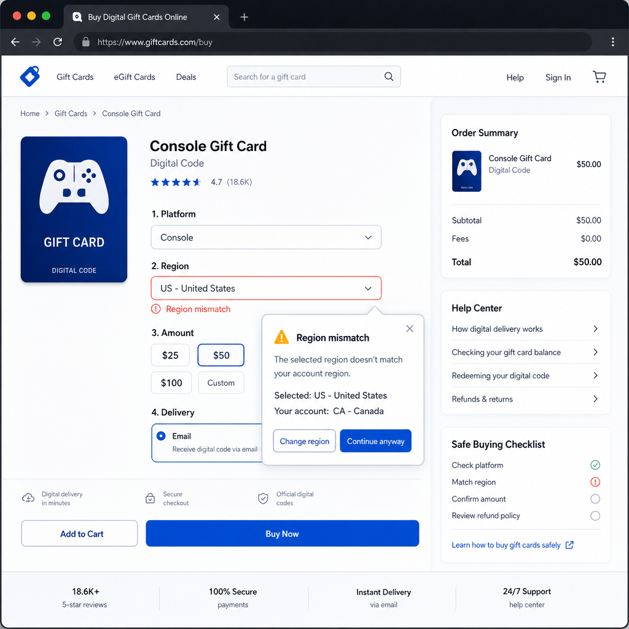
Task: Expand Refunds & returns
Action: [526, 399]
